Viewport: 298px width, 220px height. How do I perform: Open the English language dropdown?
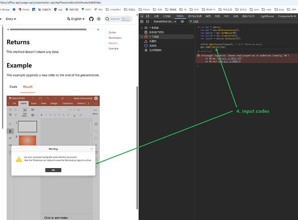point(76,19)
